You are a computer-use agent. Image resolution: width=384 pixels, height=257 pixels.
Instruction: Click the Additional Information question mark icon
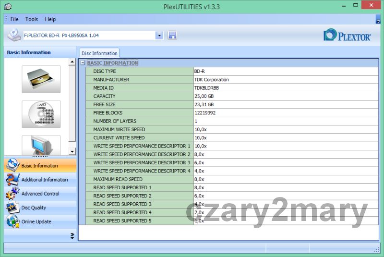pyautogui.click(x=12, y=179)
